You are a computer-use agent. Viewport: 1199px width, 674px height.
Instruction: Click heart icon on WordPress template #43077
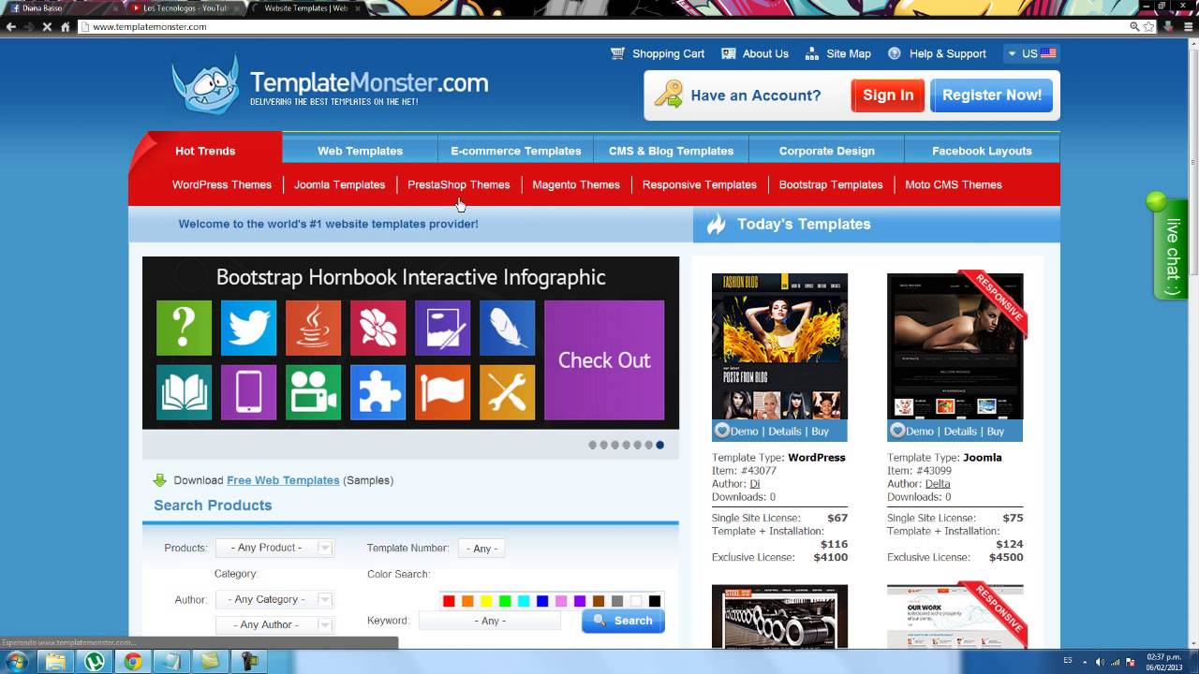[721, 431]
